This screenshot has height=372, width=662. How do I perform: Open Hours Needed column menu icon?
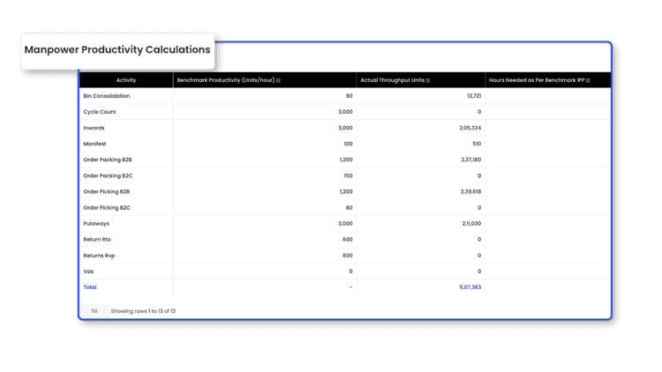coord(587,80)
